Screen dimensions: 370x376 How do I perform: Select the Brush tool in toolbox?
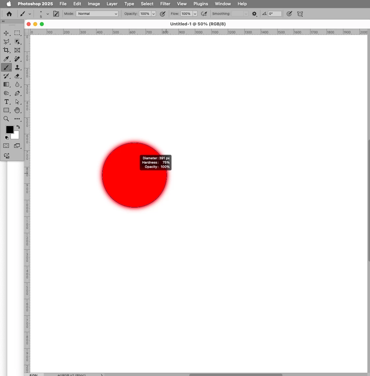coord(6,67)
